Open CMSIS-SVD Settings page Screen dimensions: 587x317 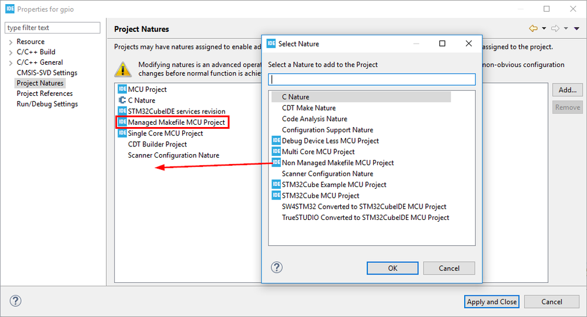coord(47,73)
